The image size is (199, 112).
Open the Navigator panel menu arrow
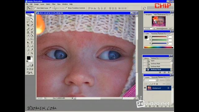tap(173, 15)
